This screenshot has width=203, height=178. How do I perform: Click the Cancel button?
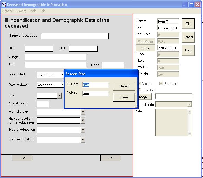point(188,37)
